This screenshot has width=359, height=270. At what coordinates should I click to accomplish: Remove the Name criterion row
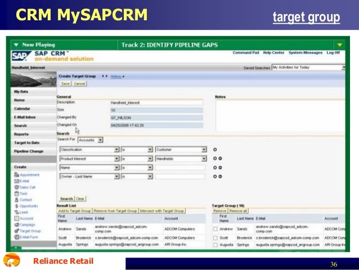(x=220, y=167)
